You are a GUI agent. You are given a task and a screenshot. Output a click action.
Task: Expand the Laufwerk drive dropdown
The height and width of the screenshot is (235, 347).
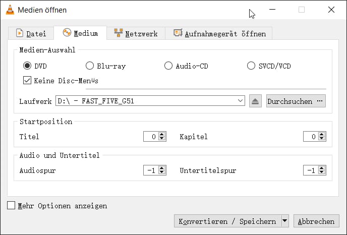pos(240,101)
